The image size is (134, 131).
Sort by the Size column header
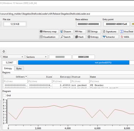(40, 77)
